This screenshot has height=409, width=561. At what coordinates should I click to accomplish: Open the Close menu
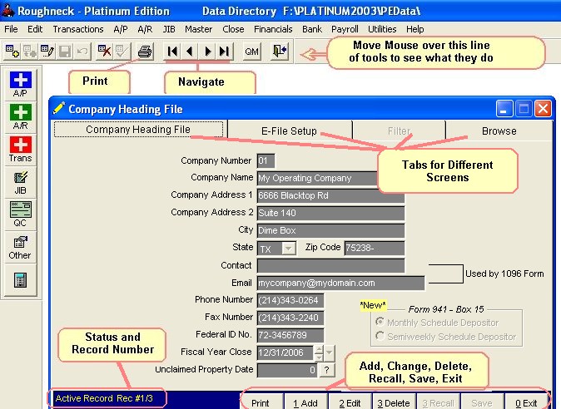233,29
